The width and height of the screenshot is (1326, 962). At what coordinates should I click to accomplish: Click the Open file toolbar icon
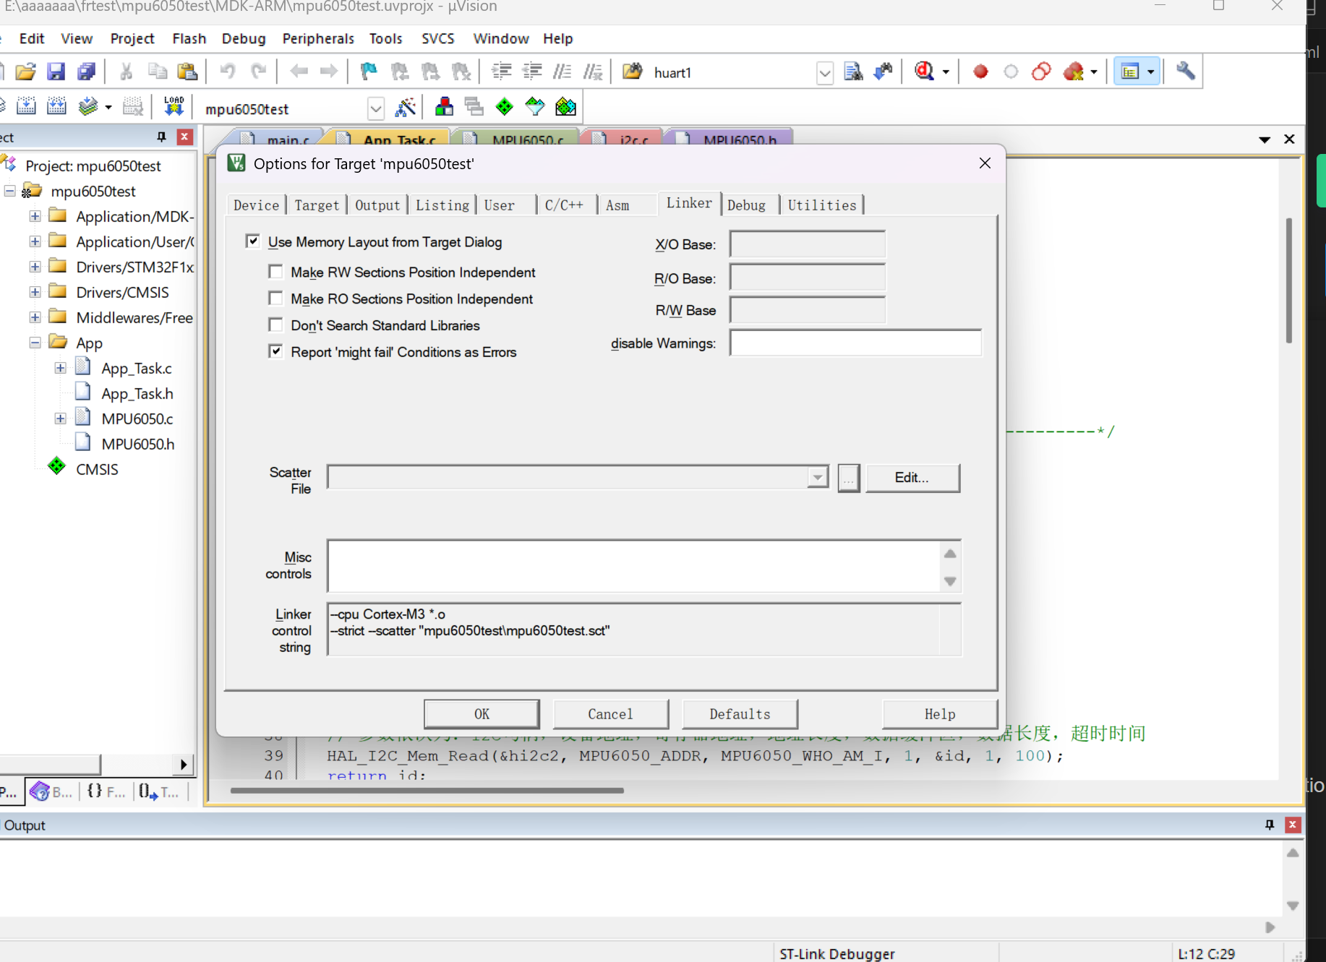pos(25,72)
